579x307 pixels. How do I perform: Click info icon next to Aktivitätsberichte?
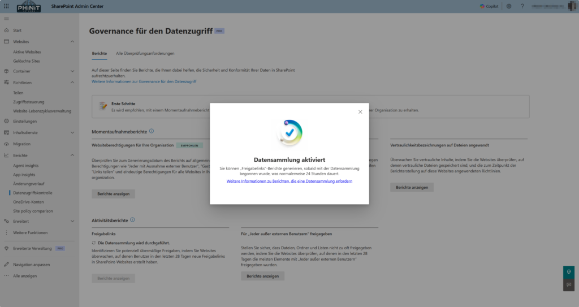(132, 219)
